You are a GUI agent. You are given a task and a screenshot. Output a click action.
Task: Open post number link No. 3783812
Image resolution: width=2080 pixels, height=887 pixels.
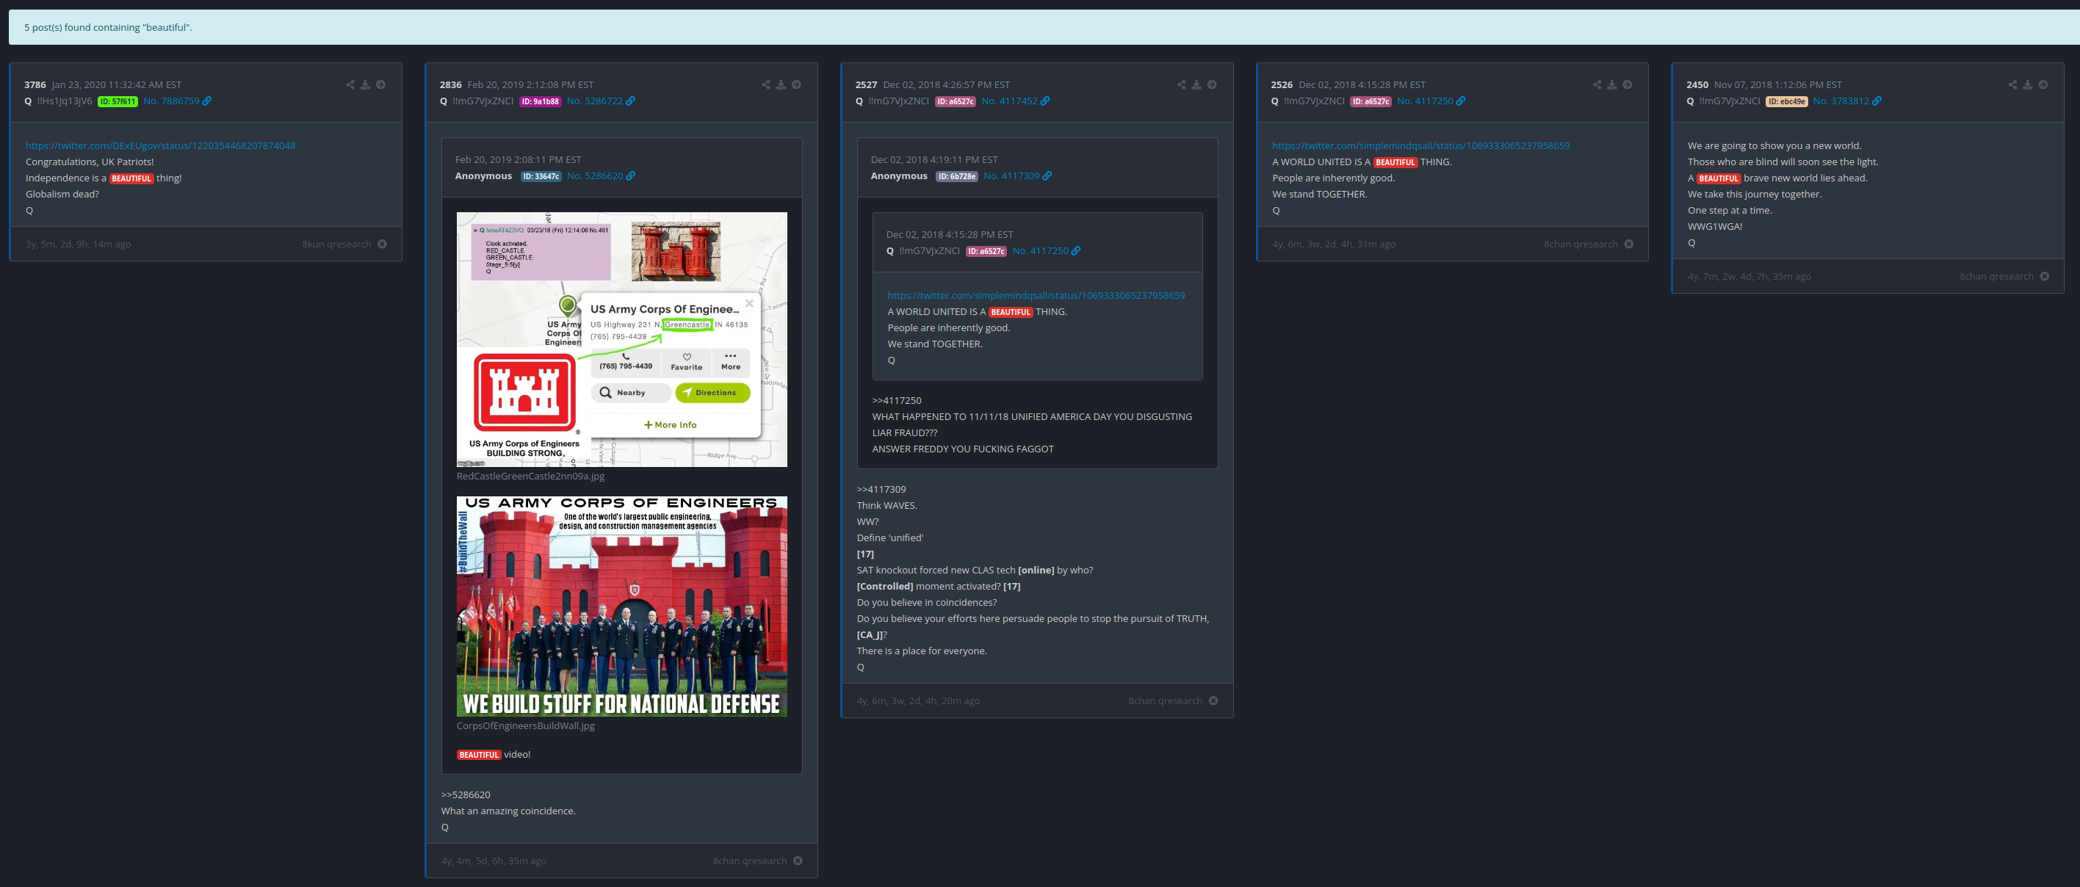[1841, 101]
